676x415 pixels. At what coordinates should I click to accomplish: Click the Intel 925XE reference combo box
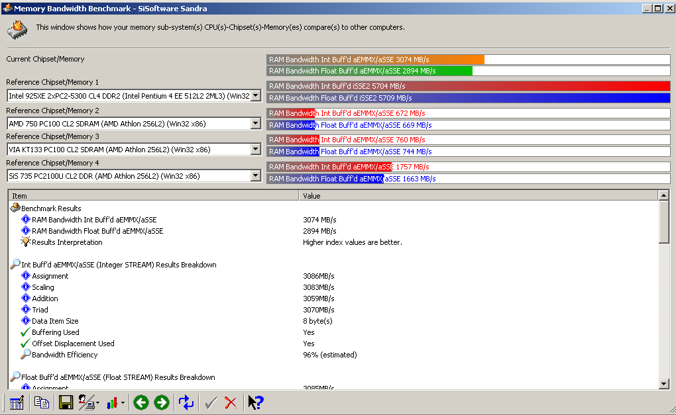[134, 95]
